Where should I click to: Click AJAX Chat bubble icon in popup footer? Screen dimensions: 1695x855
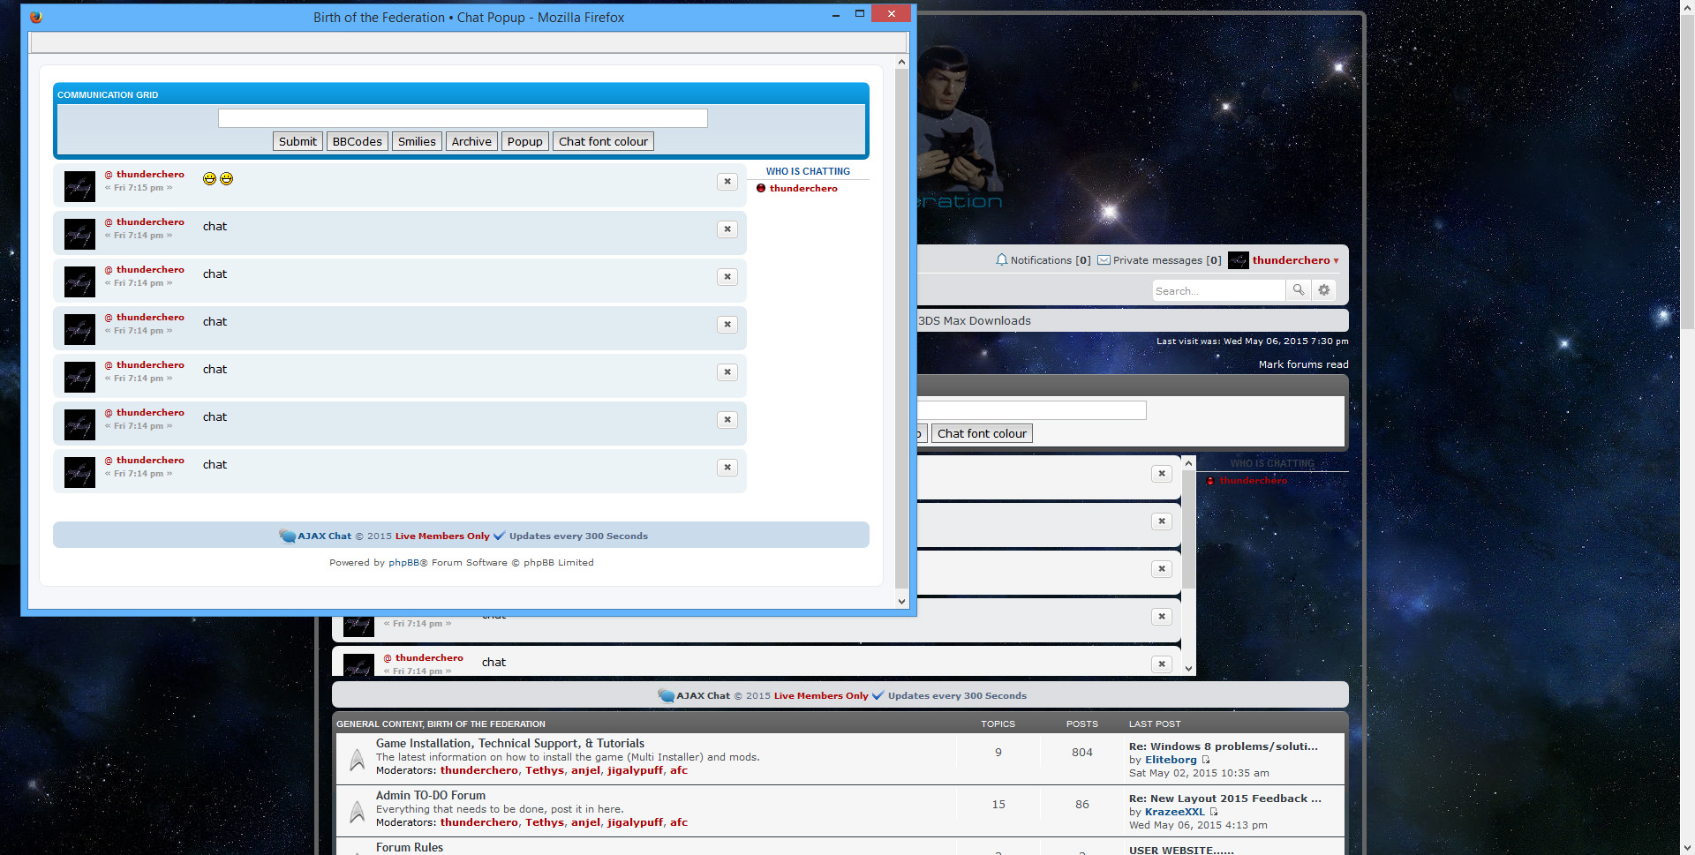[x=287, y=536]
